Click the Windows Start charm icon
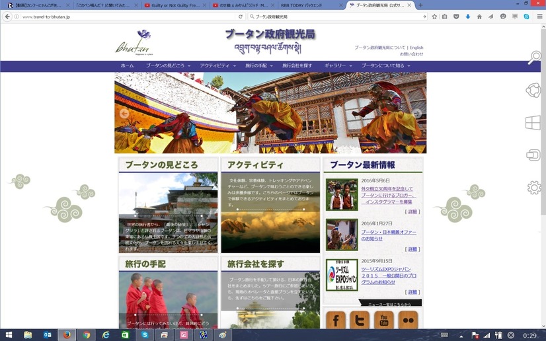Viewport: 546px width, 341px height. pos(533,123)
